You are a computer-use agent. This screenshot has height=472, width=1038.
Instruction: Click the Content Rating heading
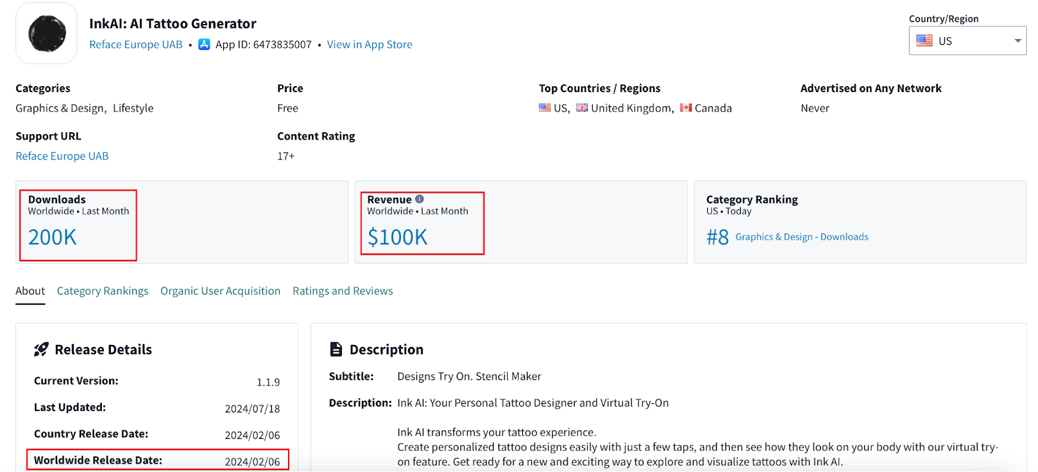[x=316, y=136]
